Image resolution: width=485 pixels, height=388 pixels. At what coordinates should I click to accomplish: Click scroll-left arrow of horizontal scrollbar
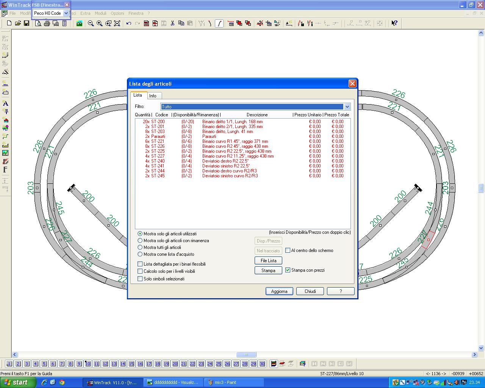point(15,355)
